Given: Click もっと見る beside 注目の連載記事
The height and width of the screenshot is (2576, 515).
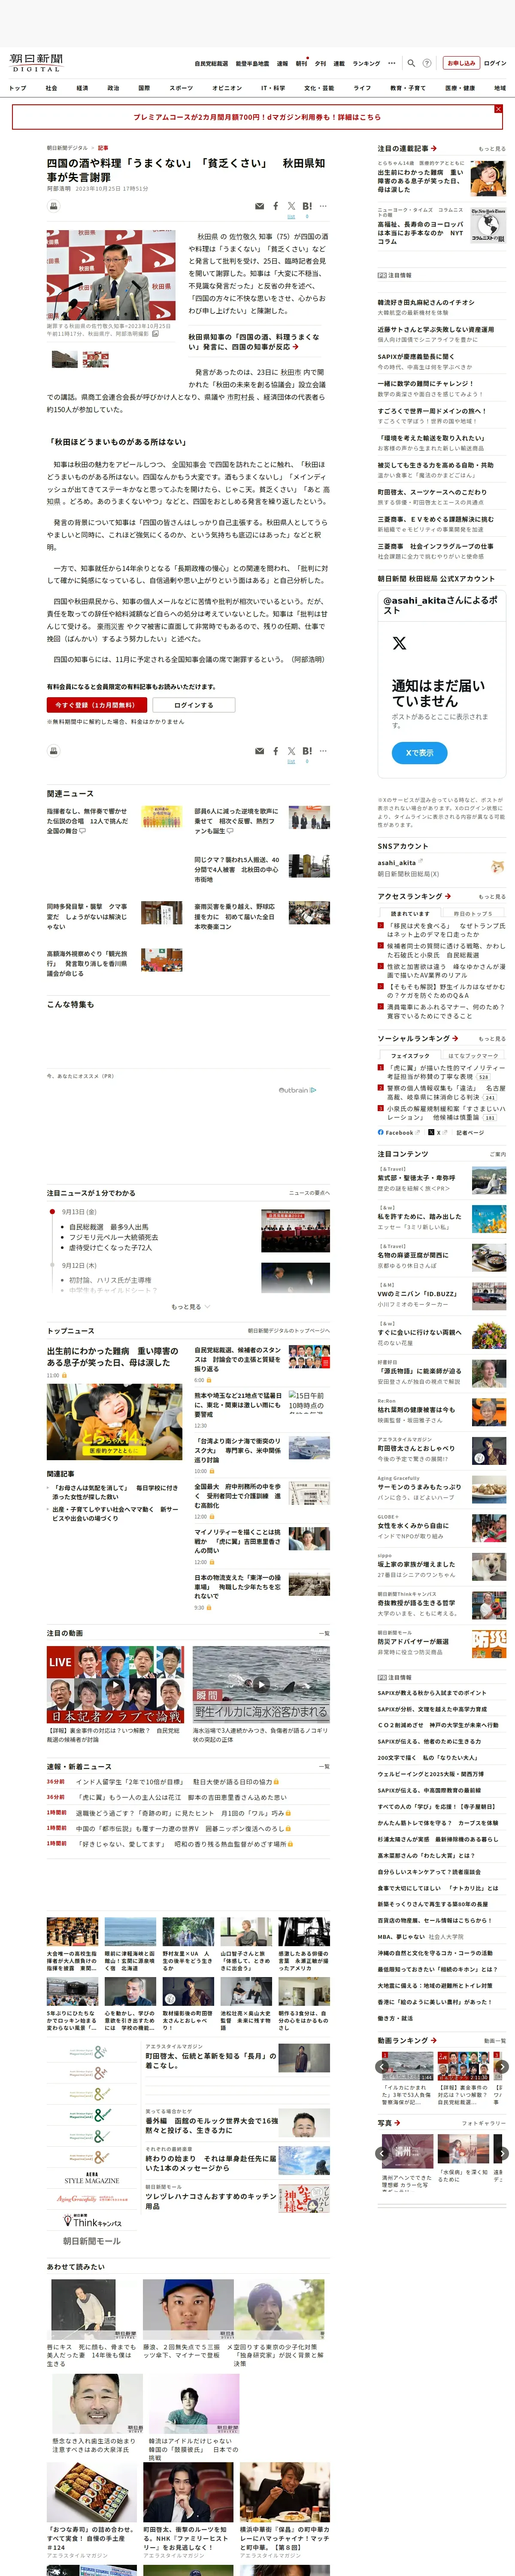Looking at the screenshot, I should click(x=492, y=148).
